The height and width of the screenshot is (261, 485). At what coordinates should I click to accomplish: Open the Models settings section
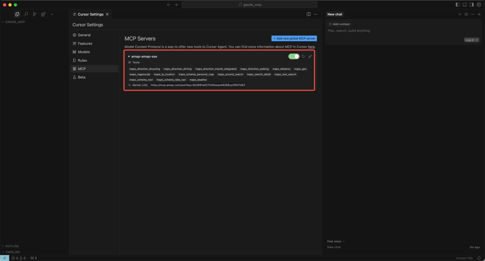pos(84,52)
